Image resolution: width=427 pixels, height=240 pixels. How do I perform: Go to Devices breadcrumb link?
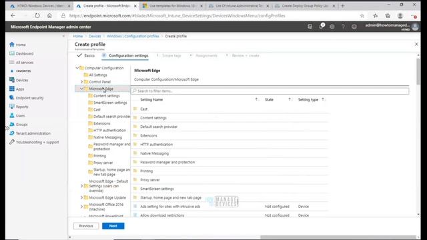coord(95,36)
